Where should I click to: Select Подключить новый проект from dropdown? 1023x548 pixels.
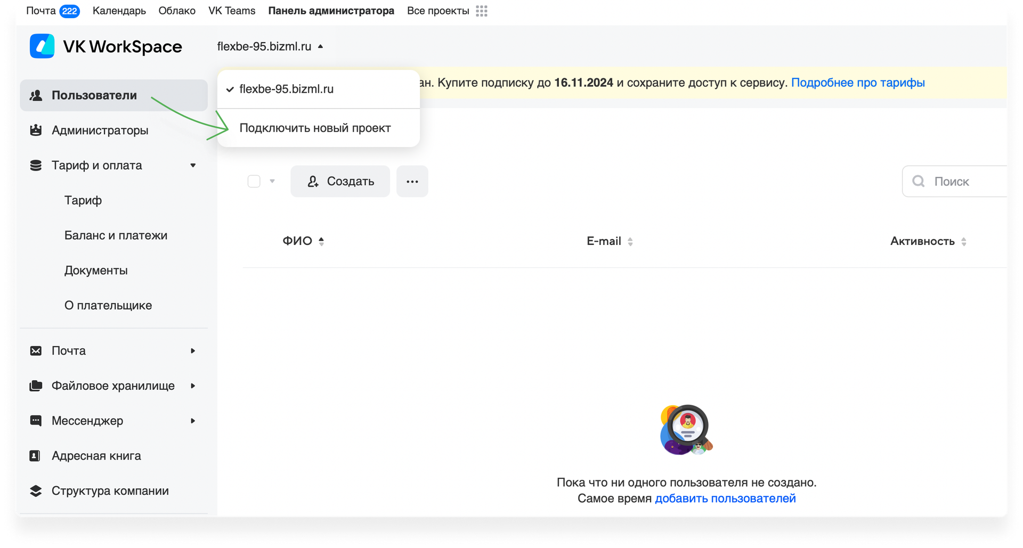coord(315,128)
